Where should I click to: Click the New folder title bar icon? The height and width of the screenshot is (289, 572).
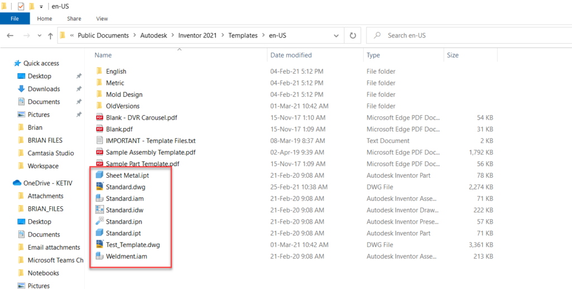(x=32, y=6)
